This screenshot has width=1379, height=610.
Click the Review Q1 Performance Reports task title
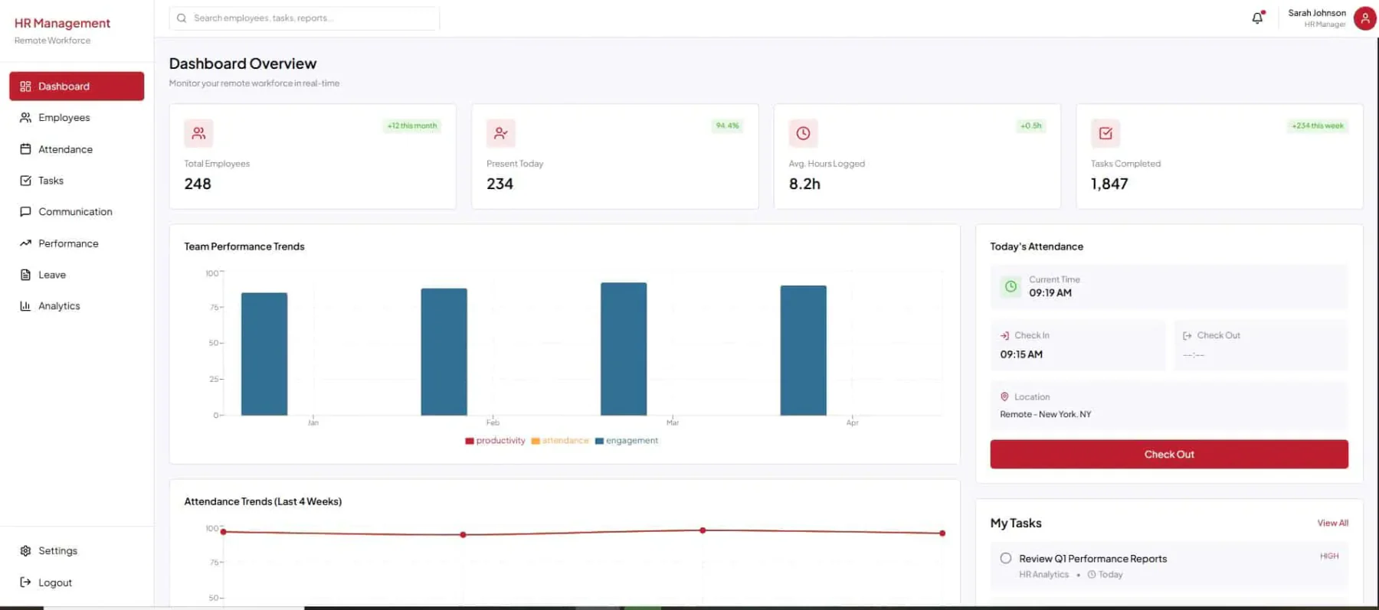(x=1093, y=559)
